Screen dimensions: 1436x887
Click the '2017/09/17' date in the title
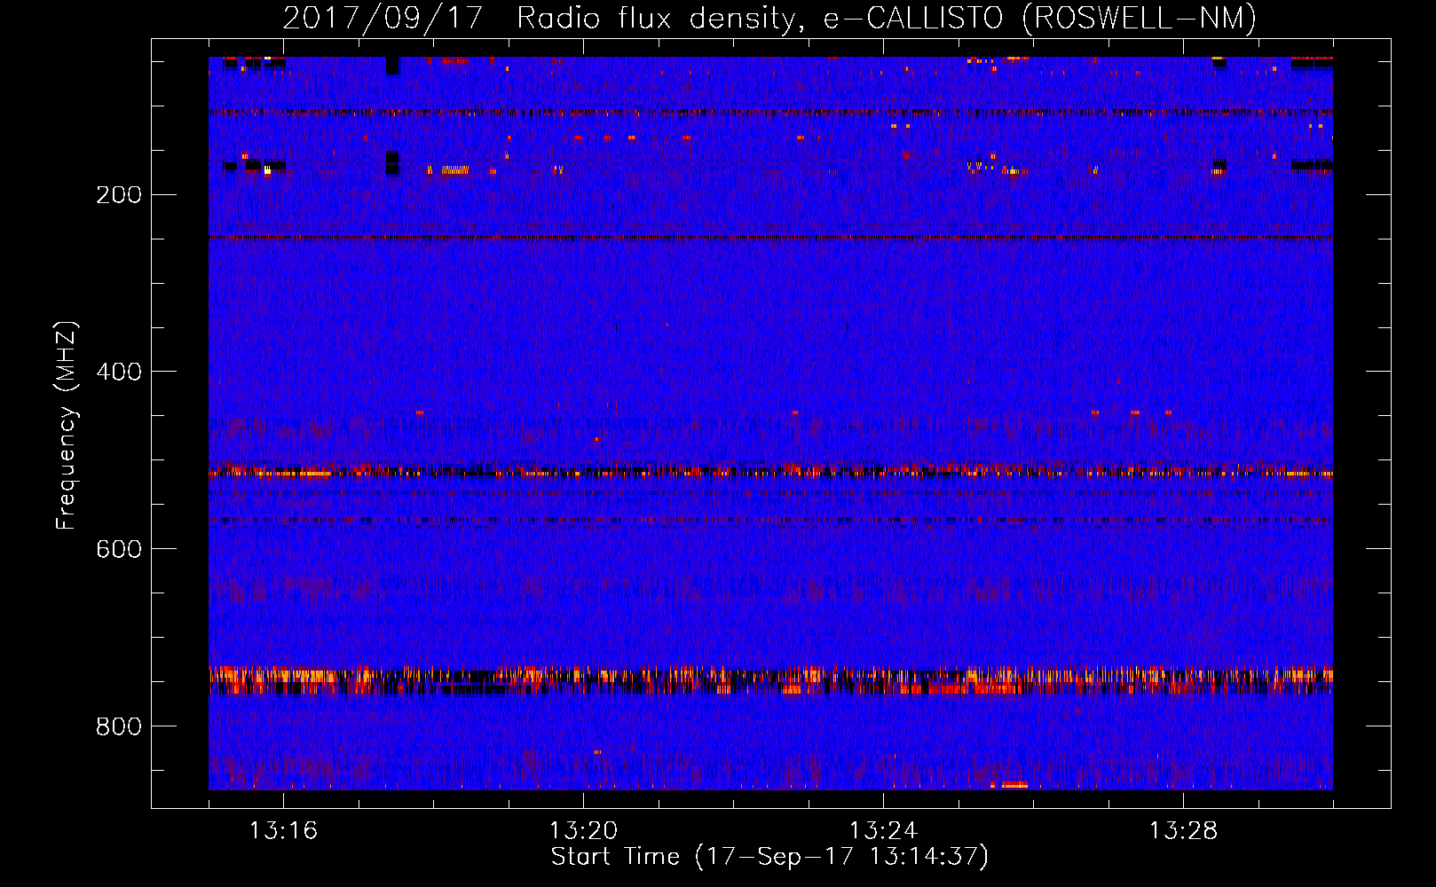click(382, 18)
